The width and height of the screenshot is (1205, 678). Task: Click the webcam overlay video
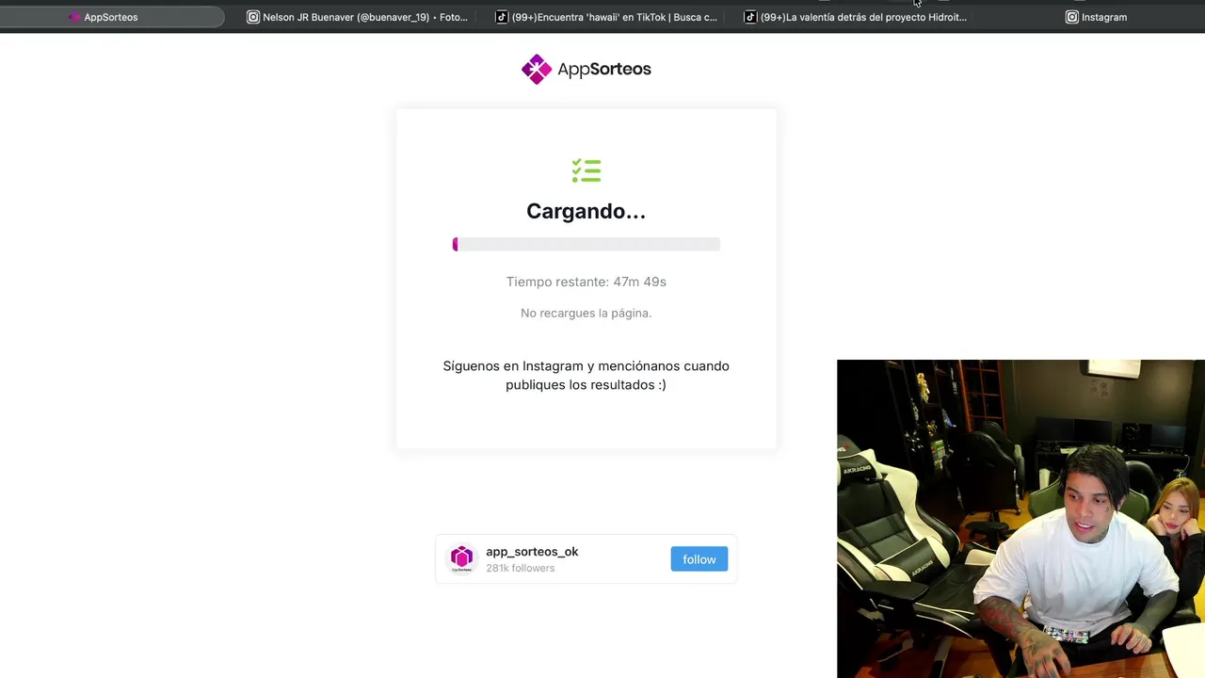tap(1020, 519)
